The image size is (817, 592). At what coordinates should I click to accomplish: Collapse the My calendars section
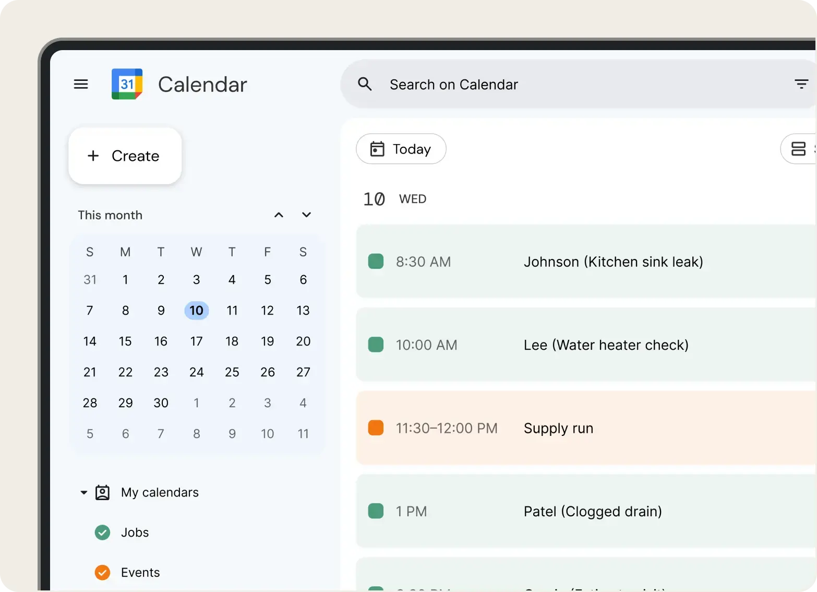83,492
